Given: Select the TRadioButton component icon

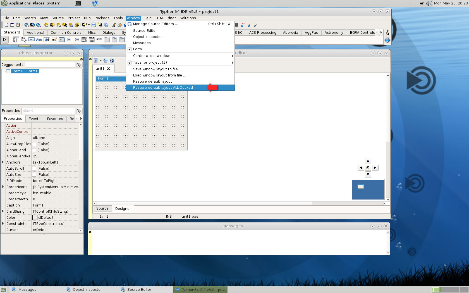Looking at the screenshot, I should coord(77,40).
